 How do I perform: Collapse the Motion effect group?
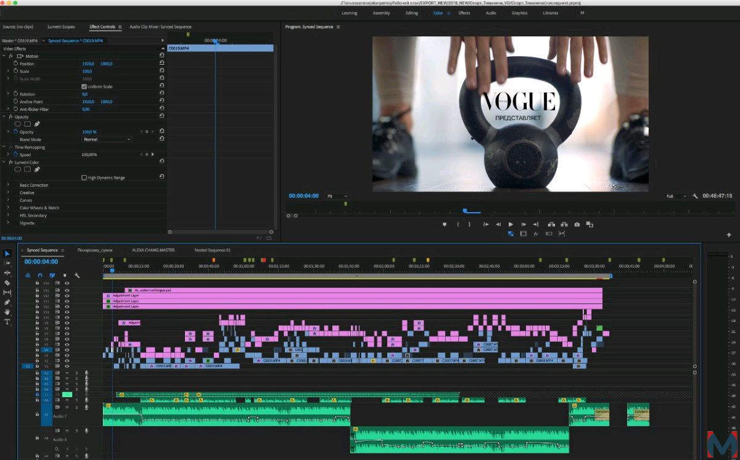pyautogui.click(x=4, y=56)
